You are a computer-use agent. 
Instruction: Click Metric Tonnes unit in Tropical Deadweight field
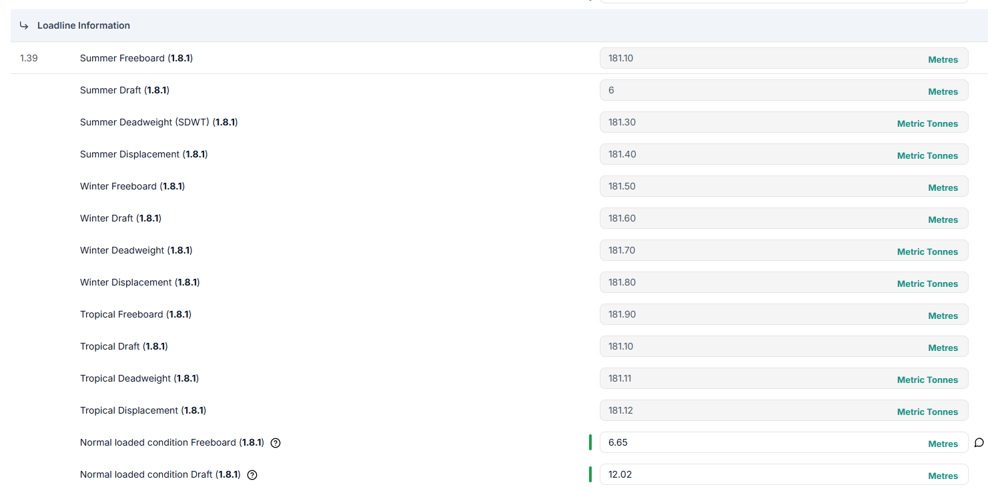coord(927,380)
